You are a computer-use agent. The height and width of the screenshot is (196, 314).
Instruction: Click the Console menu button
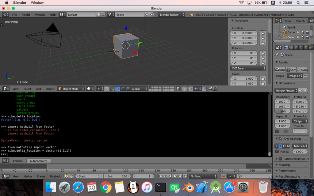(18, 161)
